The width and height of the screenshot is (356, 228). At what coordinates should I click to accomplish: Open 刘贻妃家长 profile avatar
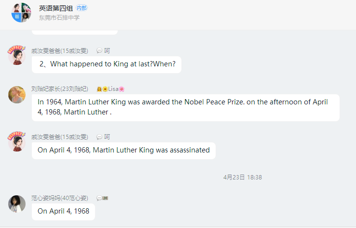click(x=17, y=95)
